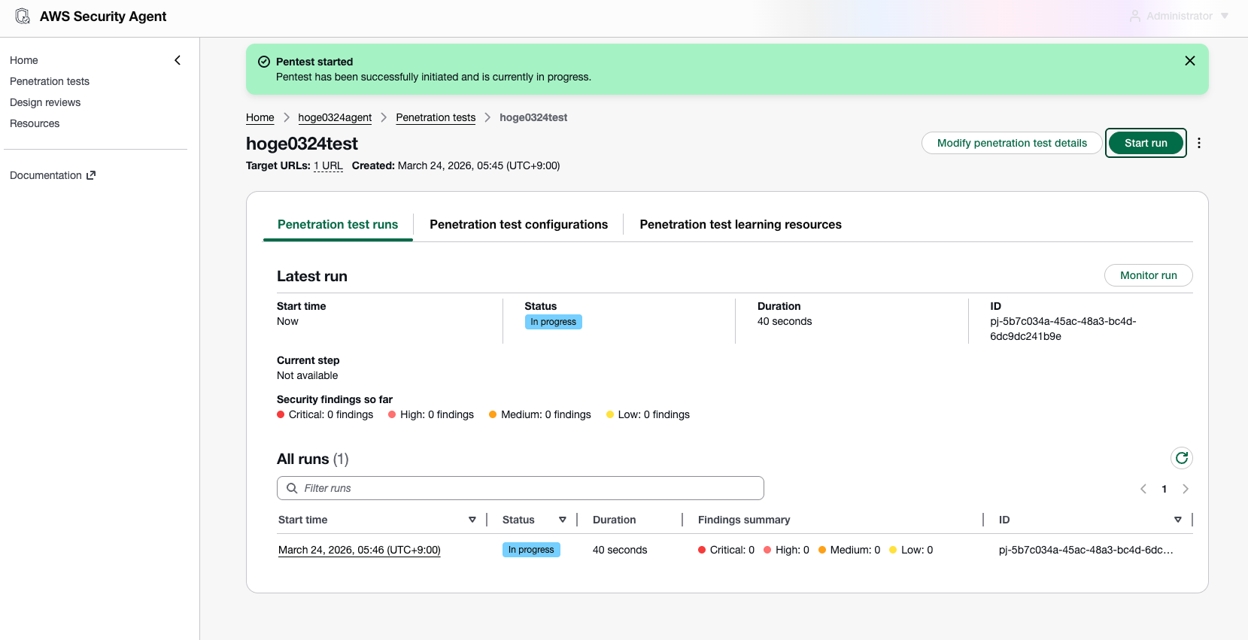Collapse the left navigation sidebar

click(x=178, y=60)
